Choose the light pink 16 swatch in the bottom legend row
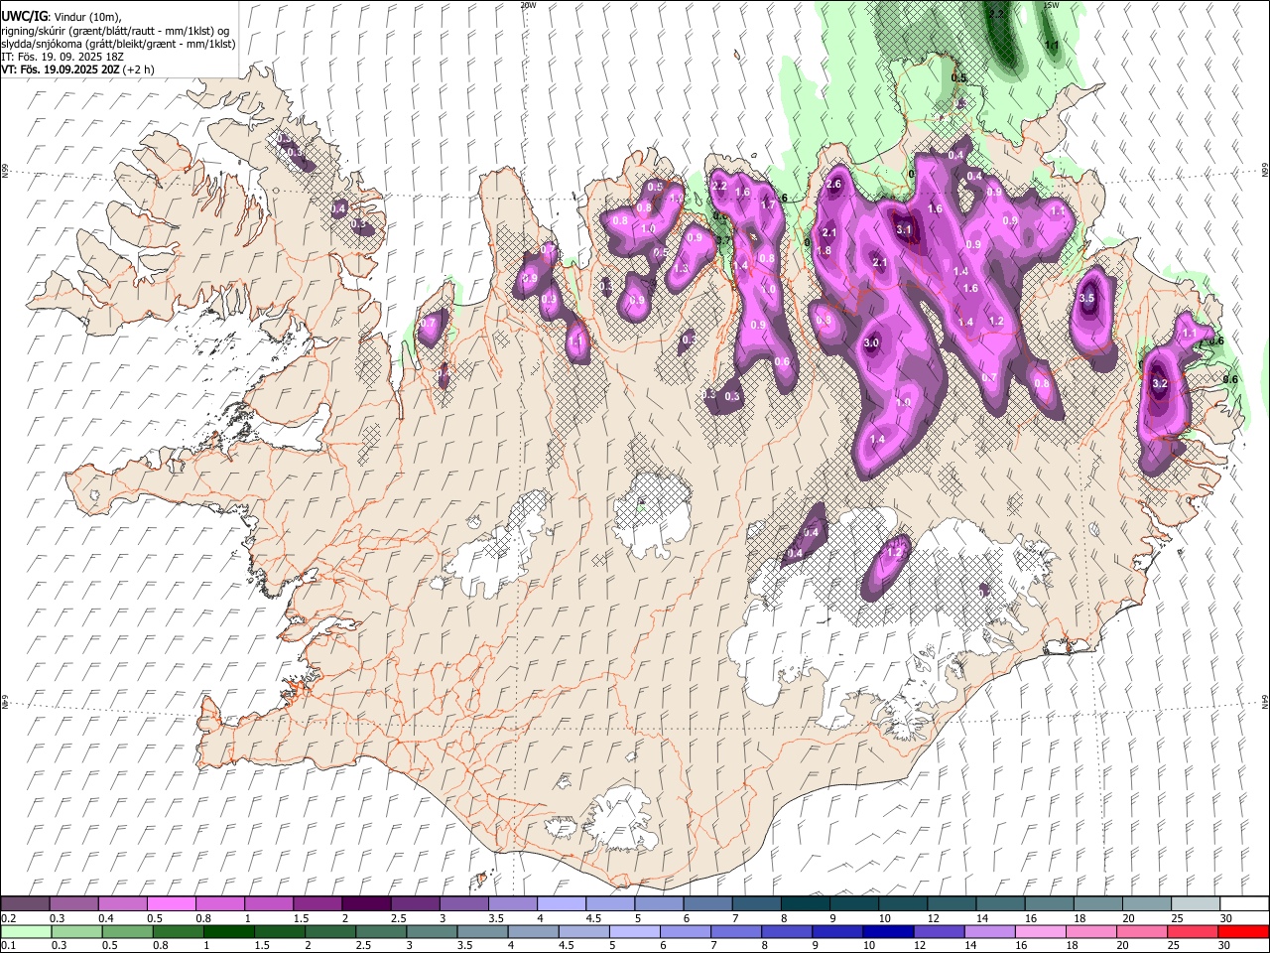This screenshot has height=953, width=1270. click(x=1040, y=931)
